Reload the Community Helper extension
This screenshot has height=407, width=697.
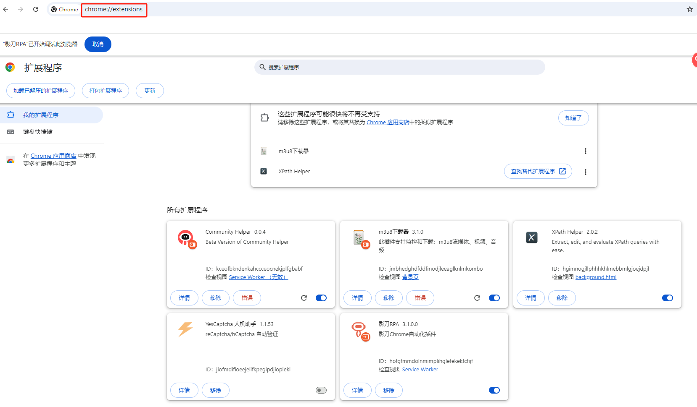[304, 298]
